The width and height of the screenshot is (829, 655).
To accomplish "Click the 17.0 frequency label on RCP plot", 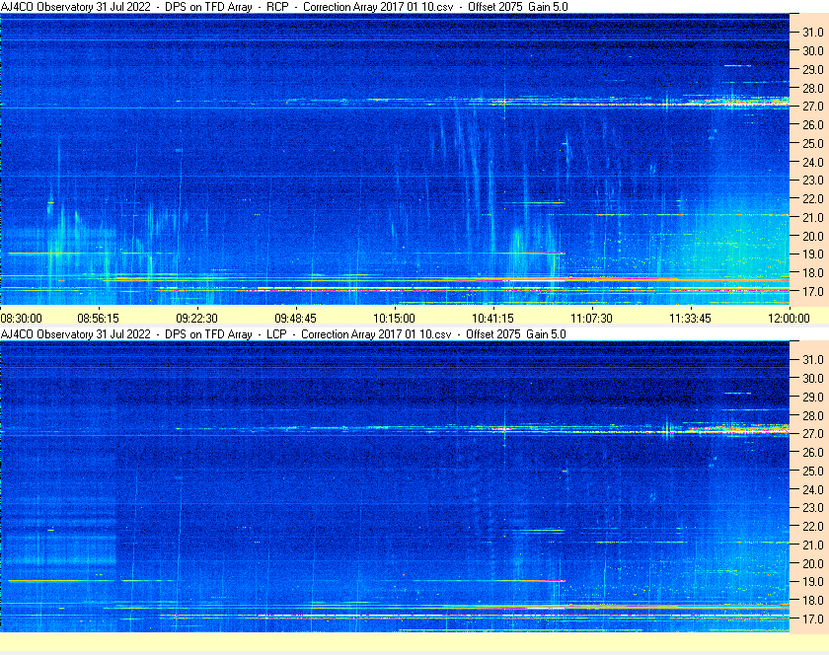I will coord(813,291).
